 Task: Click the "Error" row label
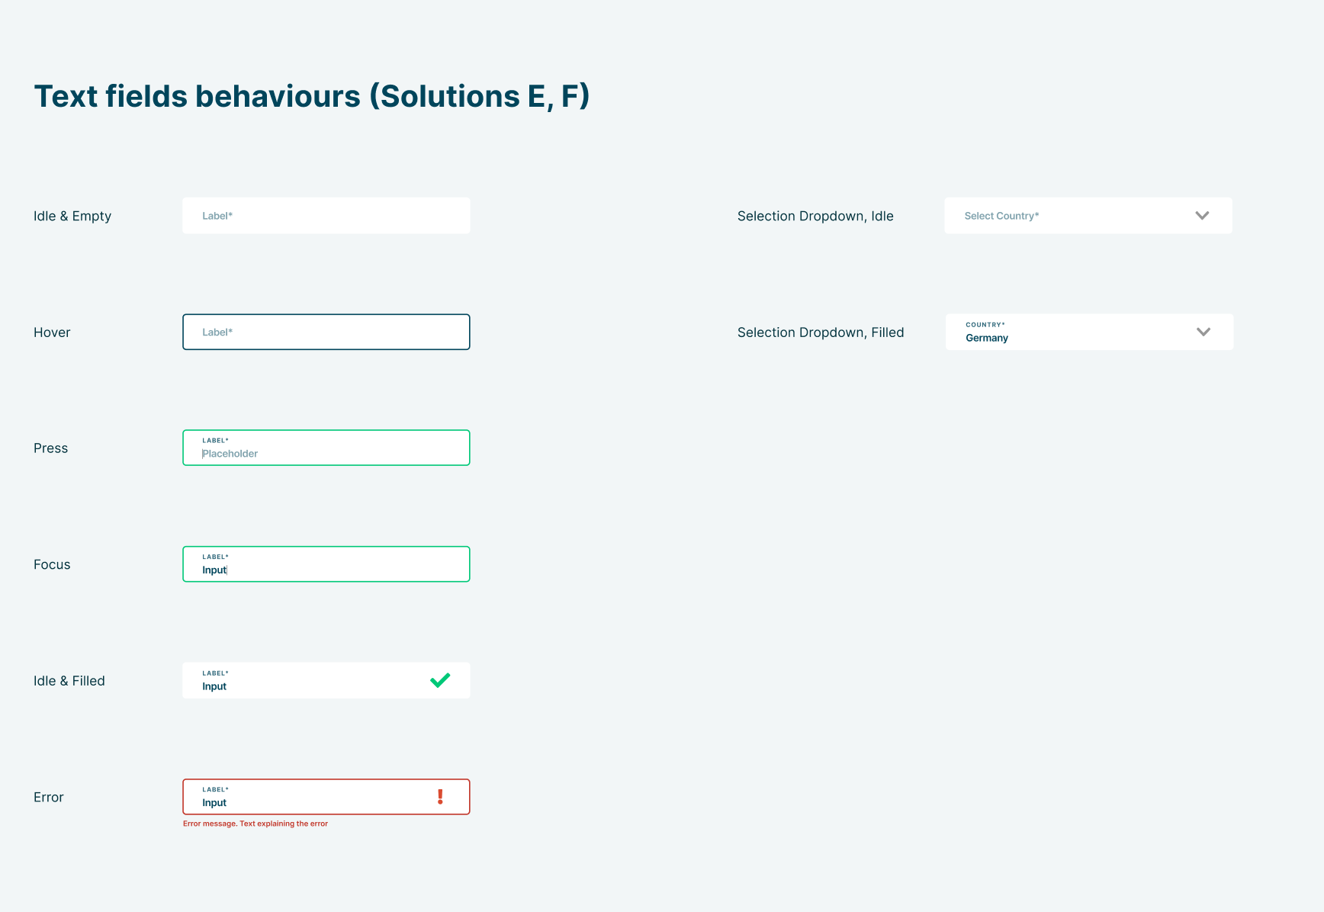(49, 797)
